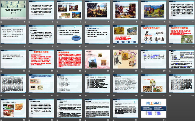
Task: Click the star icon under slide 13
Action: tap(142, 46)
